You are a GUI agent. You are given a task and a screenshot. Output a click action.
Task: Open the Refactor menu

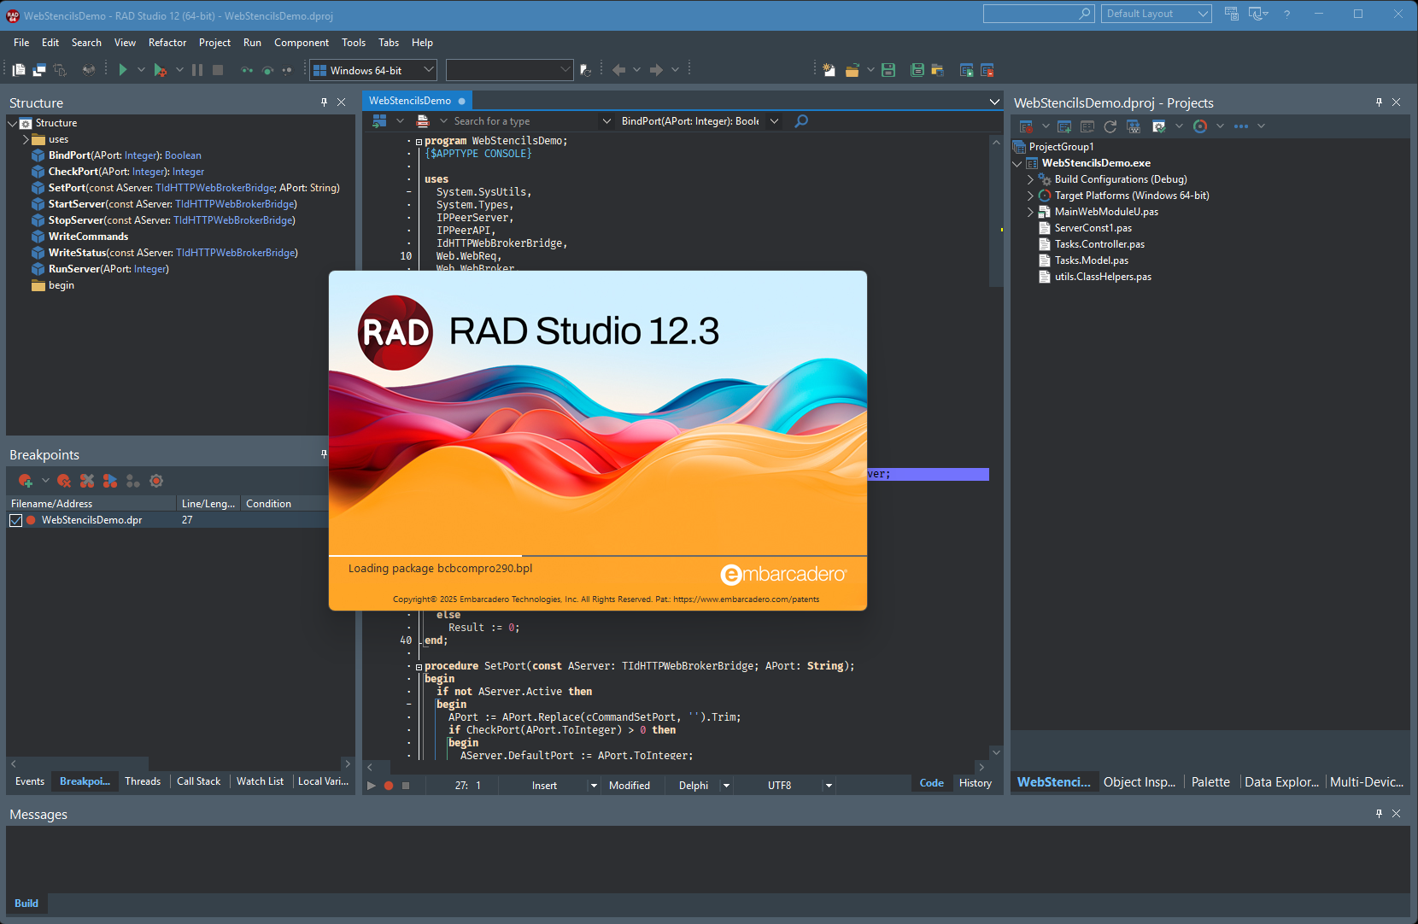(167, 43)
